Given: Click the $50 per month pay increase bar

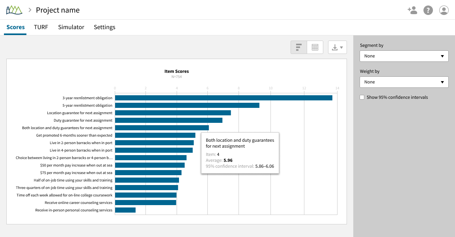Looking at the screenshot, I should [150, 165].
